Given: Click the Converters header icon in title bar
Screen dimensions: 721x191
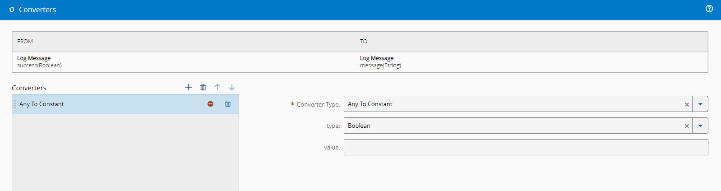Looking at the screenshot, I should click(12, 9).
